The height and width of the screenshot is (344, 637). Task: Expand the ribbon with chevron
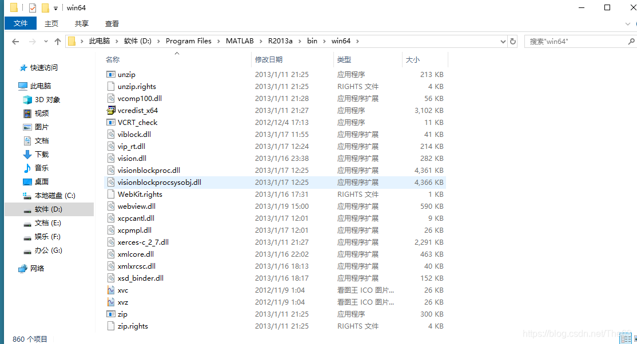click(628, 24)
